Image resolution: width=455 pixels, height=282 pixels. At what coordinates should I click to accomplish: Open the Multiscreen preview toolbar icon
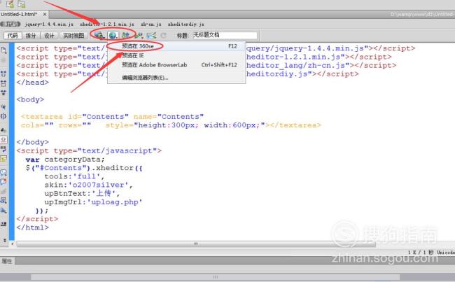tap(99, 36)
